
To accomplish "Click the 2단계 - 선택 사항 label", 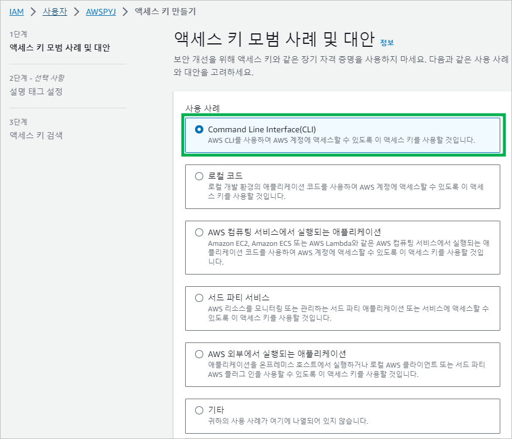I will (x=37, y=78).
